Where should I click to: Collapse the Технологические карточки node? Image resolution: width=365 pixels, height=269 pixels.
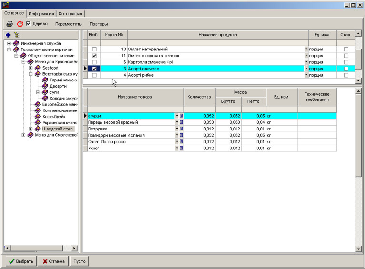pos(9,50)
